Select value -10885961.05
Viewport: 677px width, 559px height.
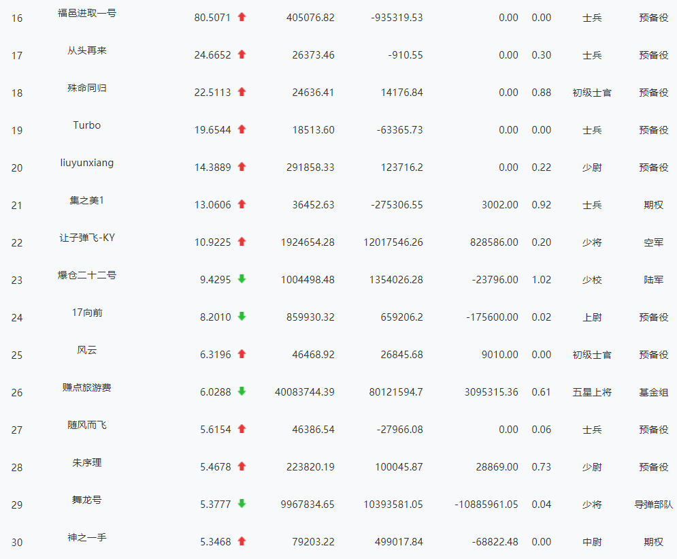[x=486, y=505]
